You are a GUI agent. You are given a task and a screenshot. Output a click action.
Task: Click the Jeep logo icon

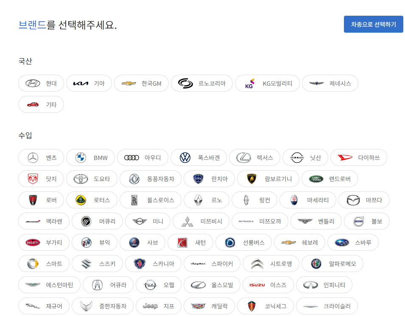point(150,306)
